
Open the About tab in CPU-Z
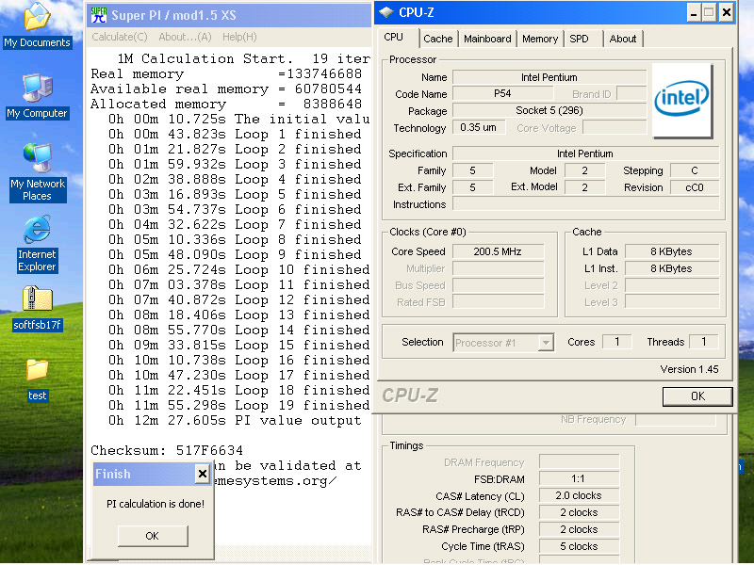click(623, 39)
